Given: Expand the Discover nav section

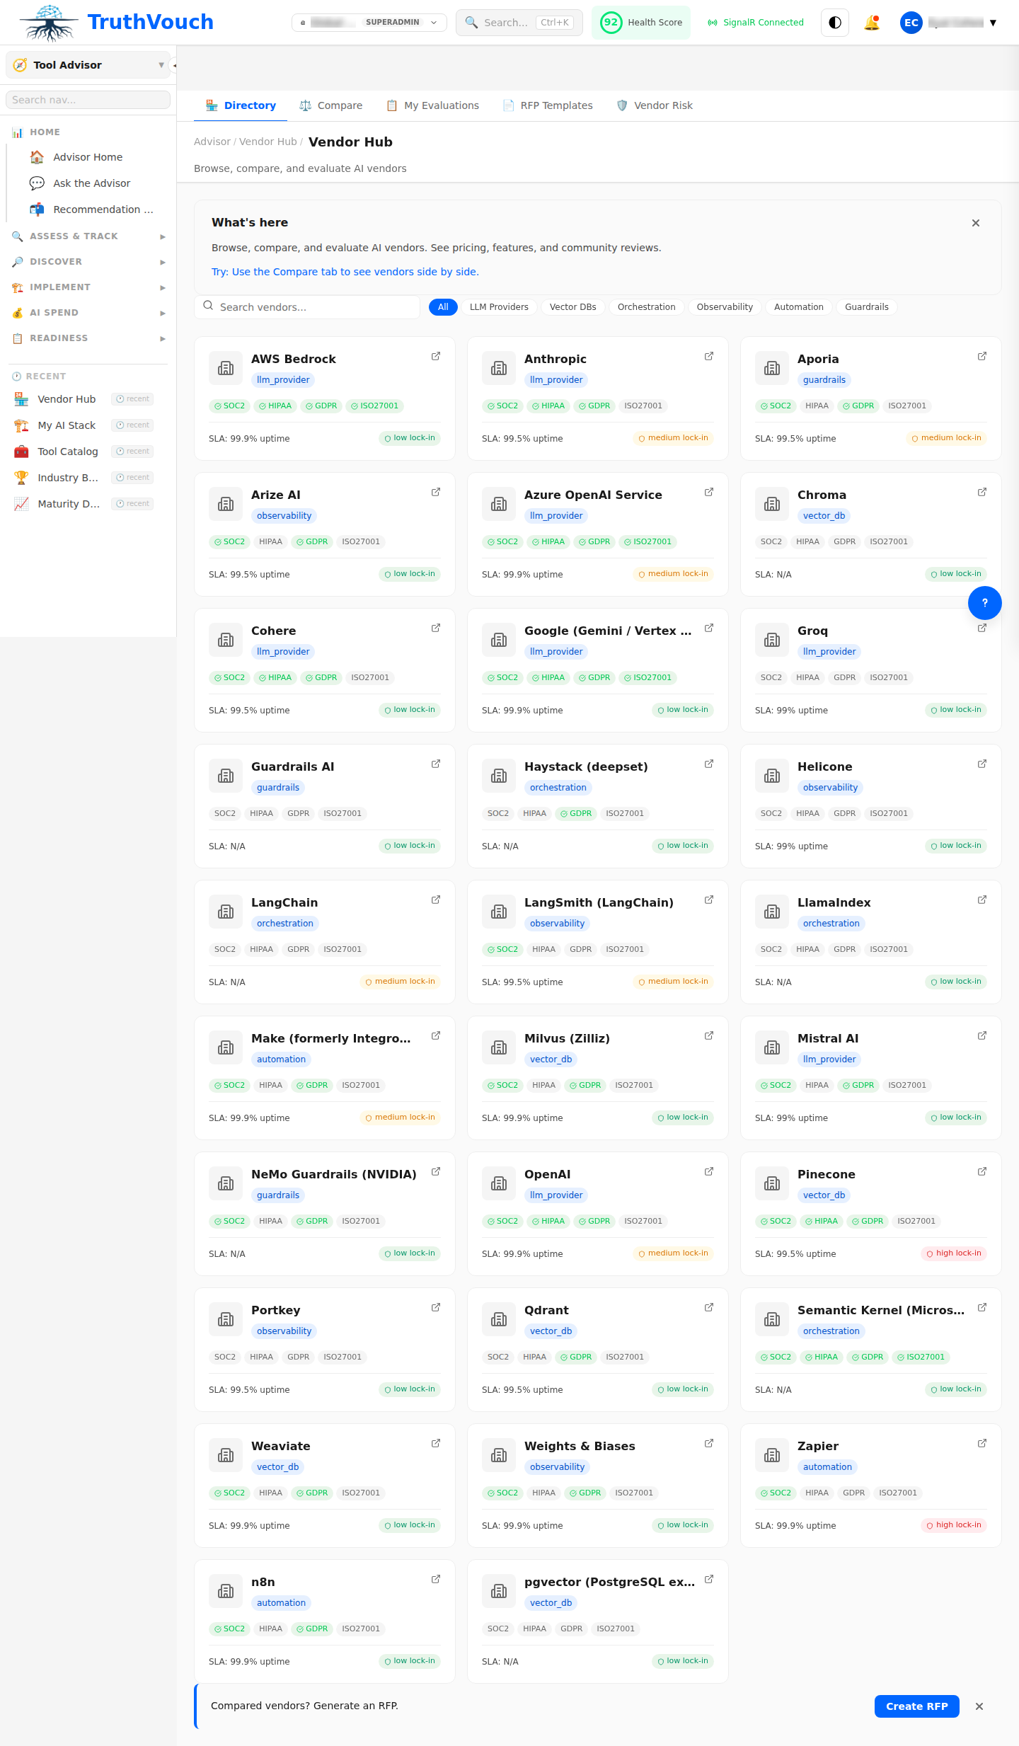Looking at the screenshot, I should coord(88,262).
